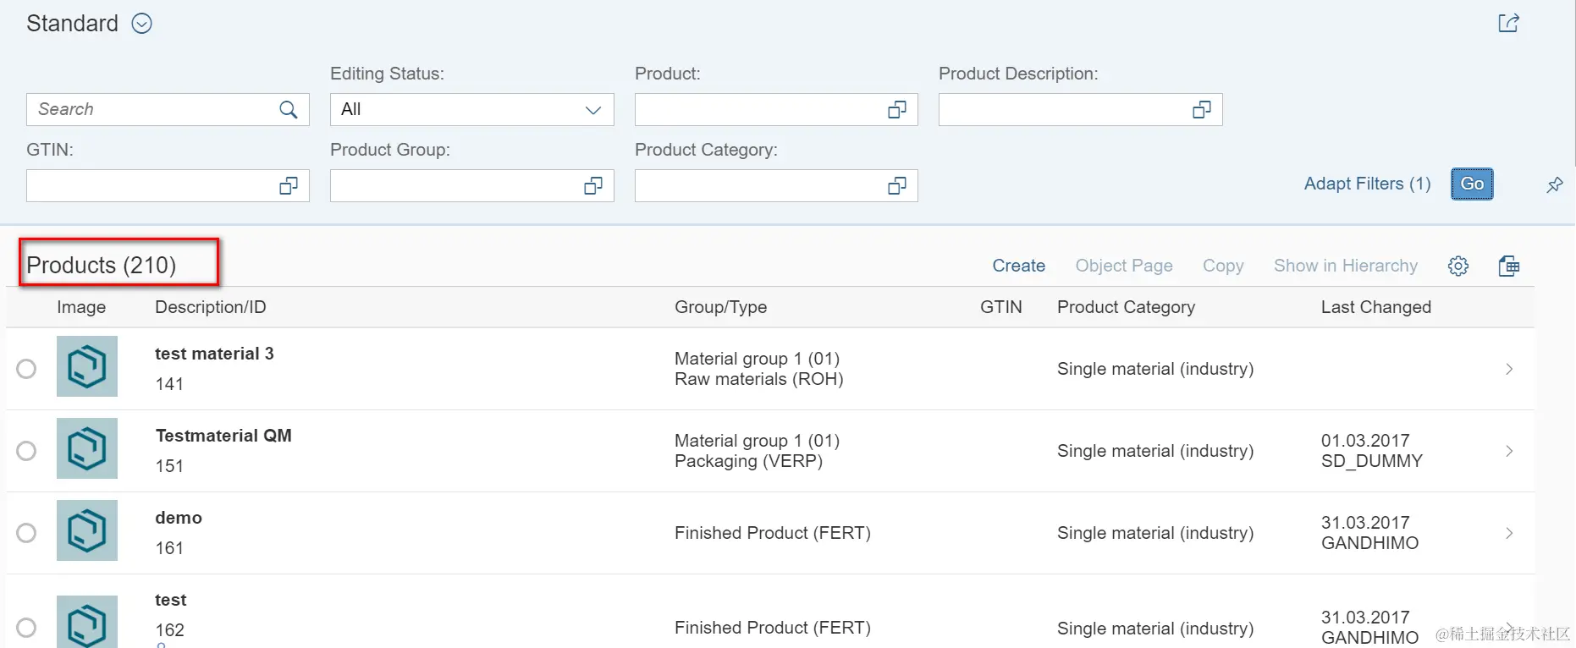Viewport: 1576px width, 648px height.
Task: Open Adapt Filters (1) link
Action: 1367,184
